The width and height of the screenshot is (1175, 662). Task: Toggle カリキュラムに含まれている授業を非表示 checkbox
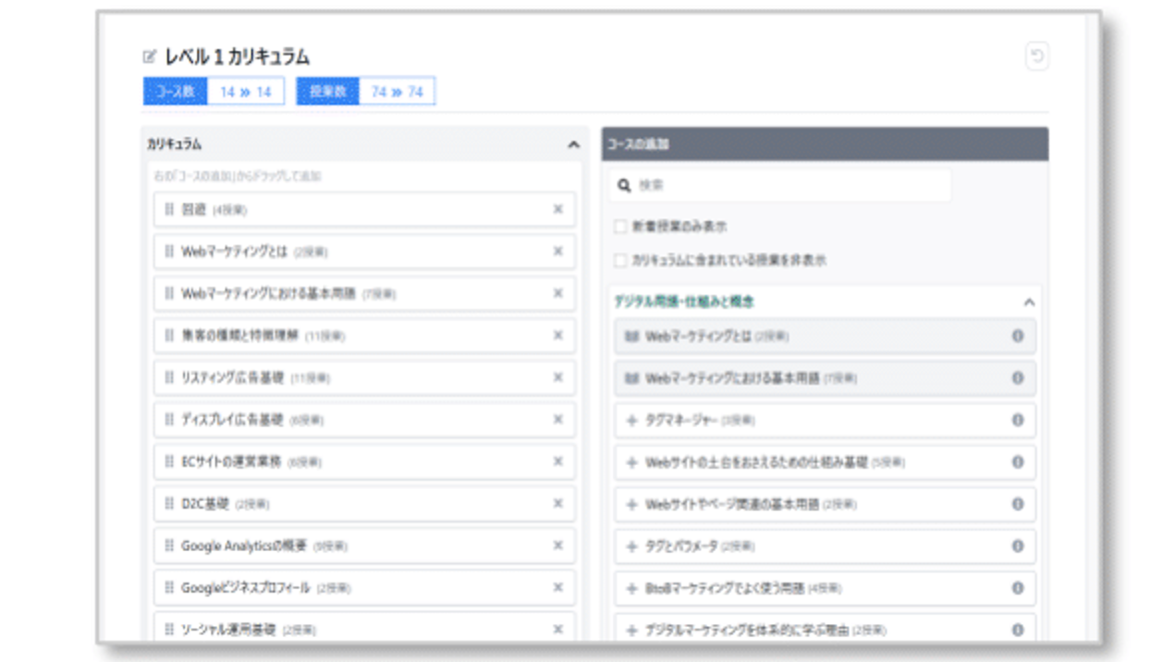620,261
